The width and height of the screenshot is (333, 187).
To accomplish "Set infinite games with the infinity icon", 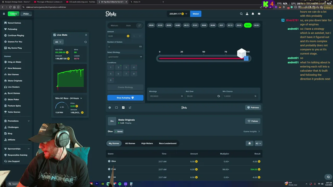I will point(140,47).
